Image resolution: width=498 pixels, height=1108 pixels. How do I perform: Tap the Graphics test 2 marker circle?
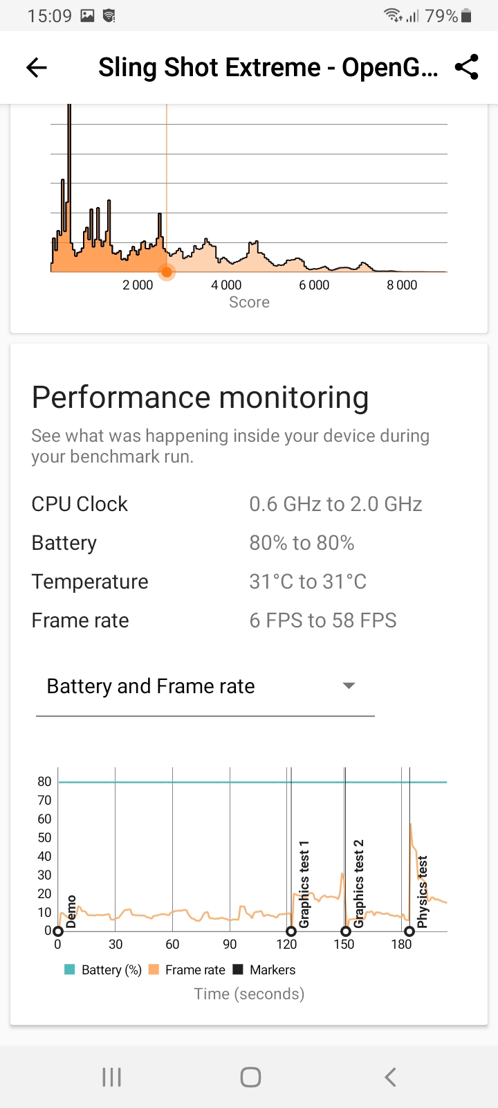pos(346,931)
